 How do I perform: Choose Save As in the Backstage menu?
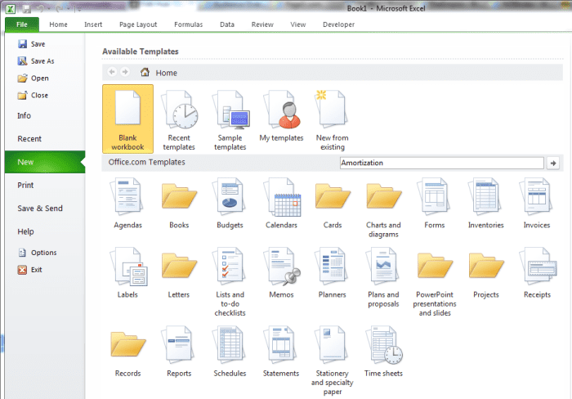tap(36, 61)
